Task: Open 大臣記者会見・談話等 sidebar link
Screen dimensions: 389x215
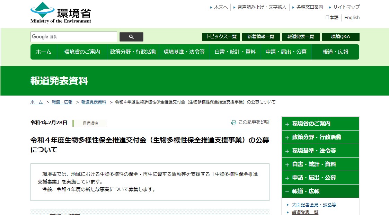Action: coord(314,205)
